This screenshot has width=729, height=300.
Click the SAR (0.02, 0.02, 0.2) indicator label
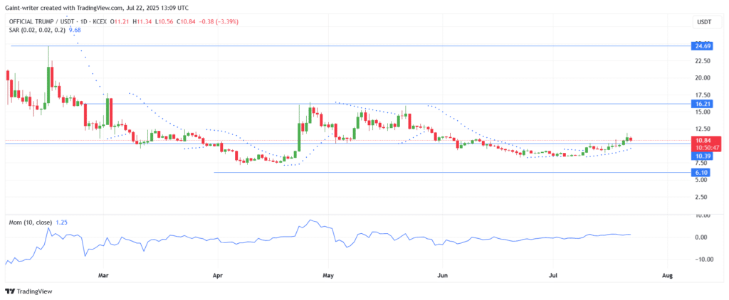37,30
